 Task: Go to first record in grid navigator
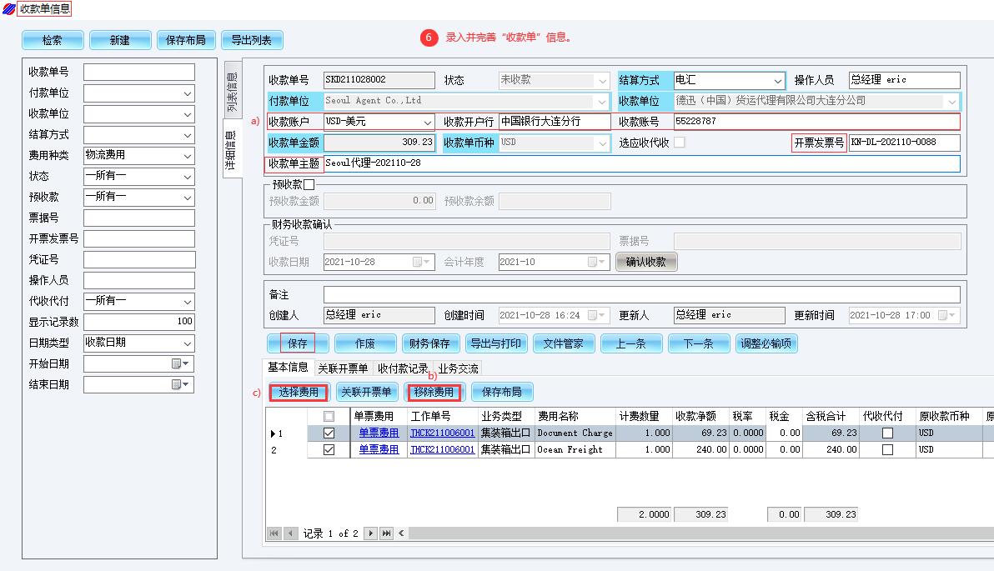(274, 533)
